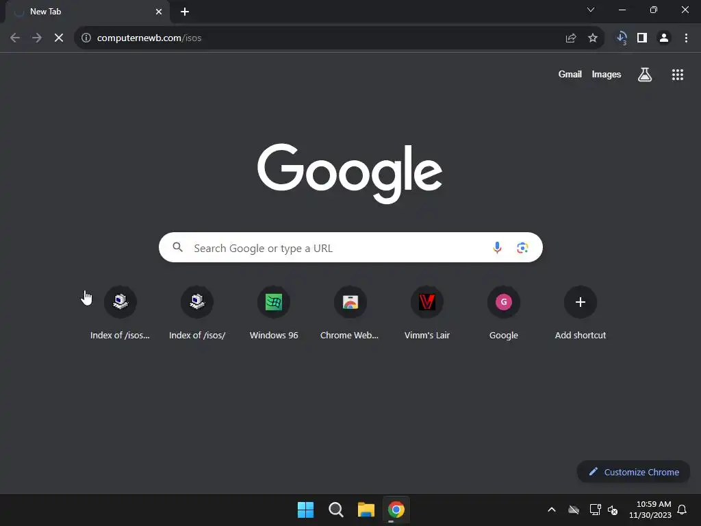Open a new tab with plus button
Screen dimensions: 701x526
click(185, 12)
